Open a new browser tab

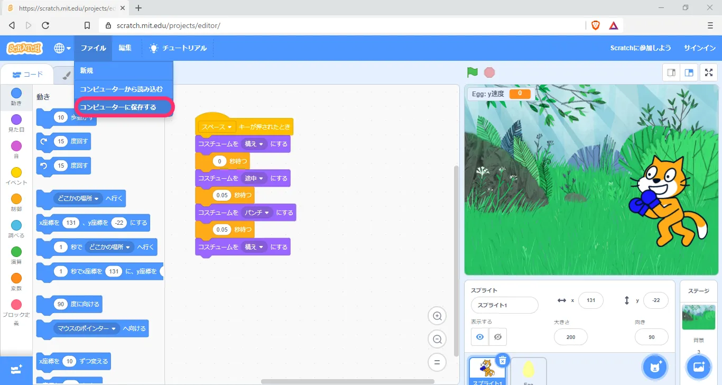[138, 8]
